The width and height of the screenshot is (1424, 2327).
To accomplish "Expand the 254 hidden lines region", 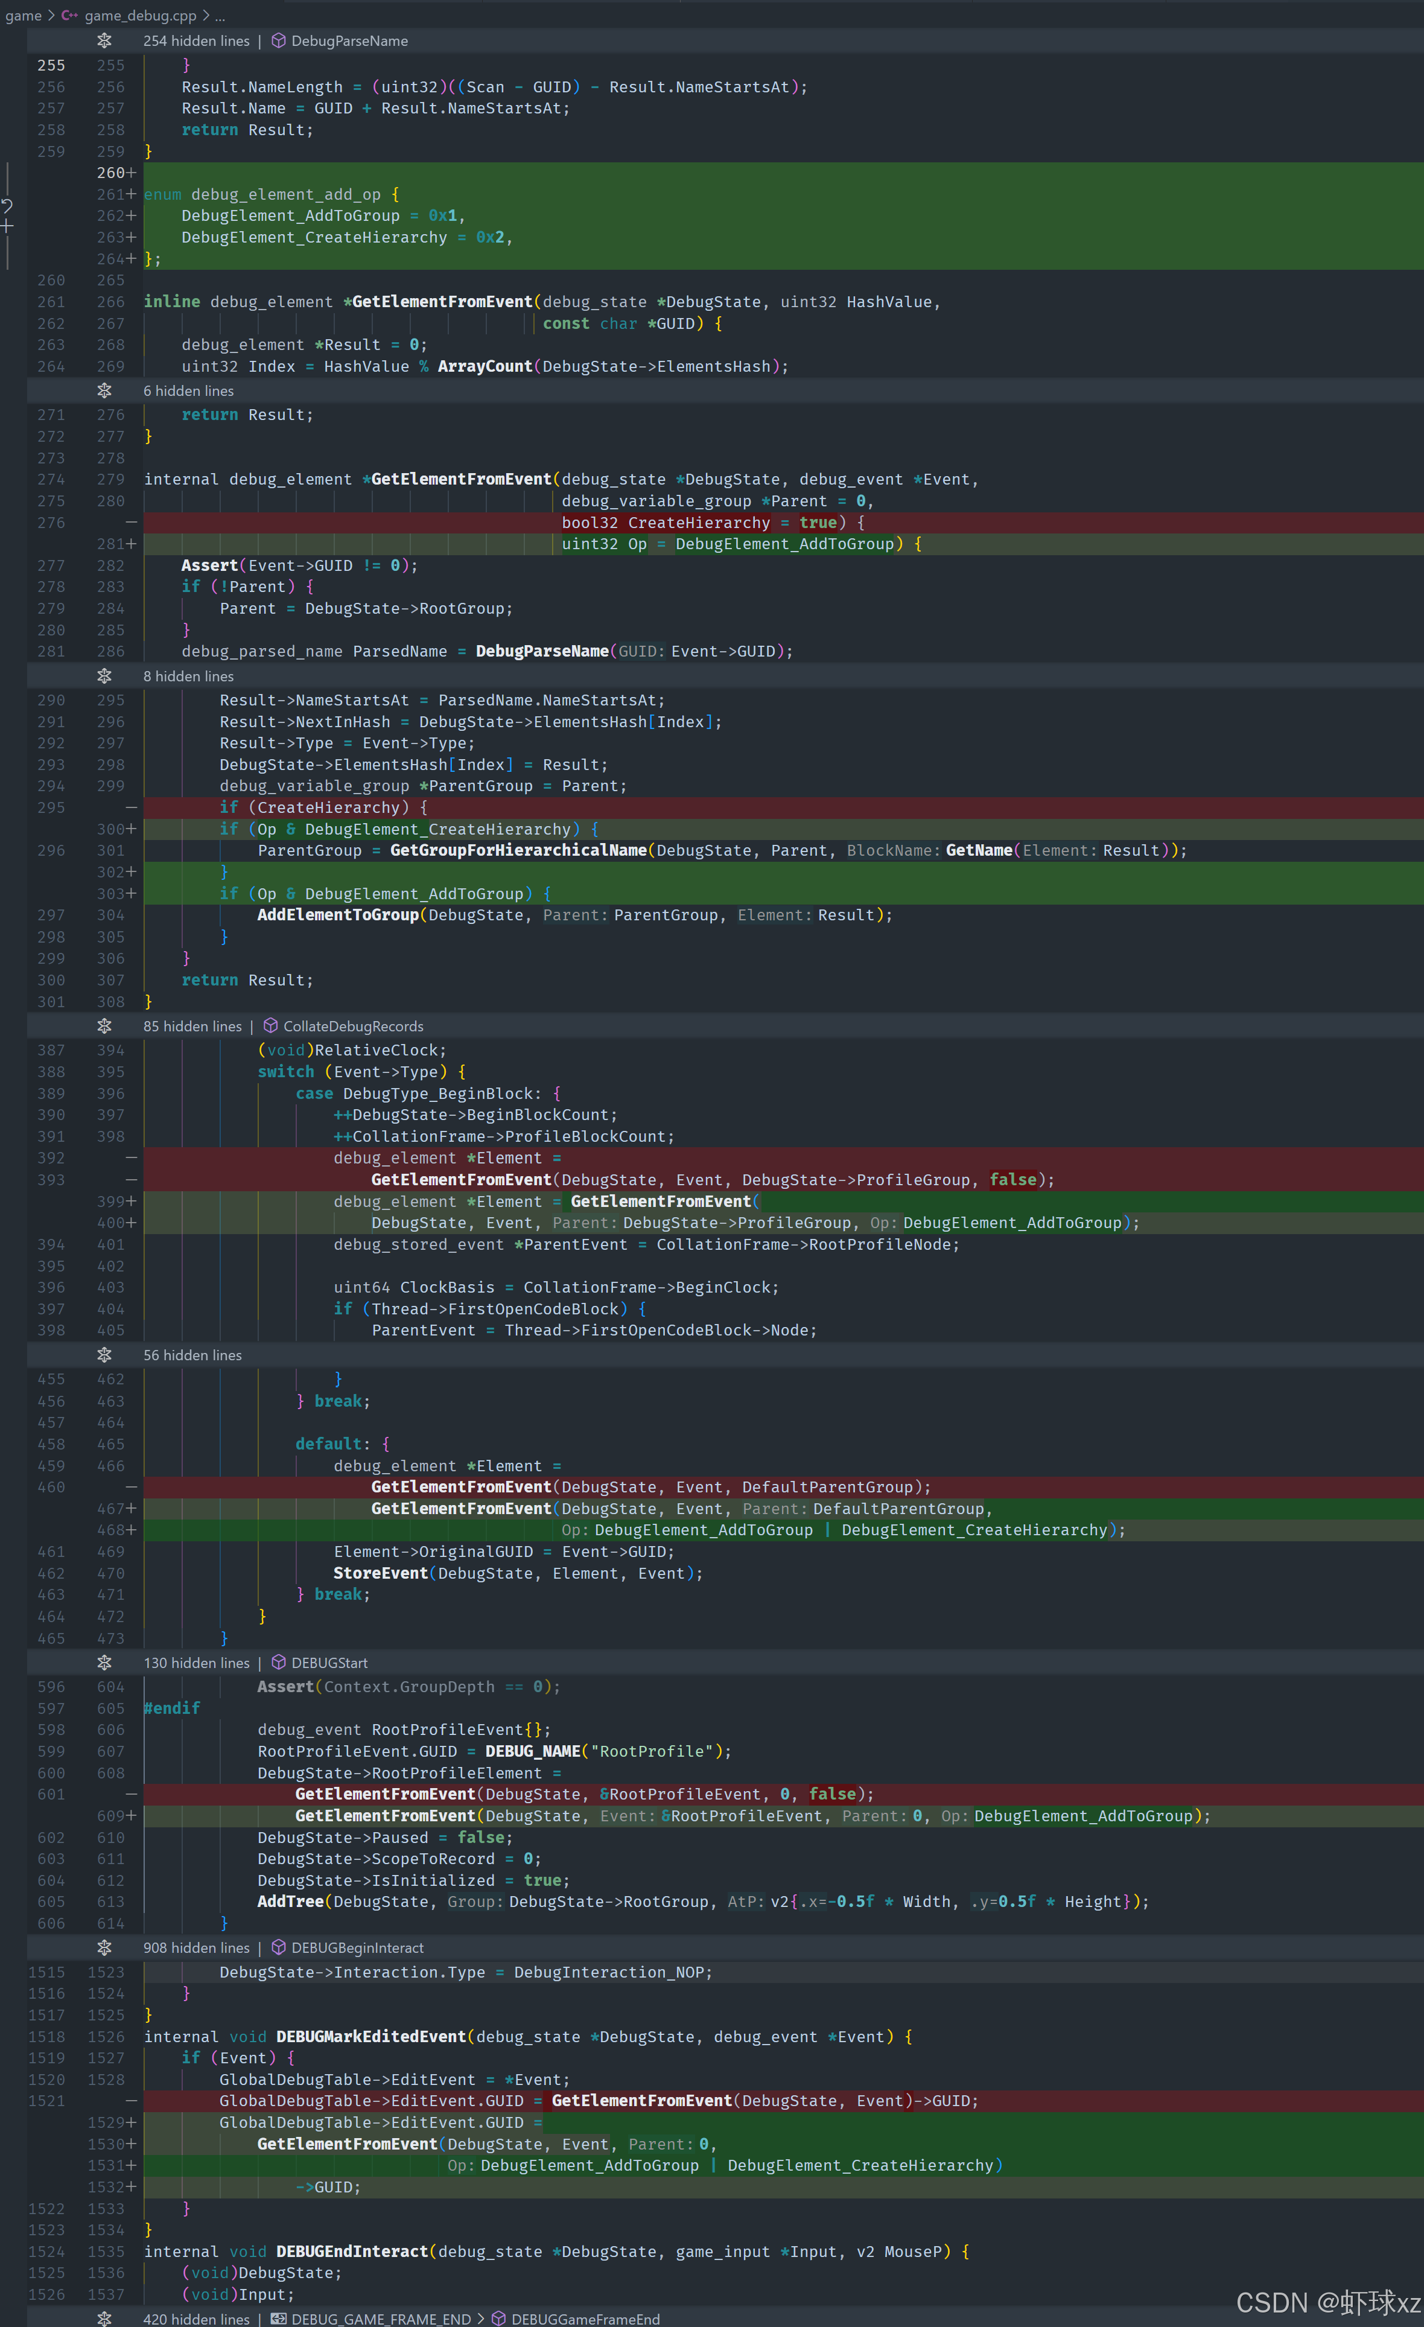I will (x=104, y=40).
